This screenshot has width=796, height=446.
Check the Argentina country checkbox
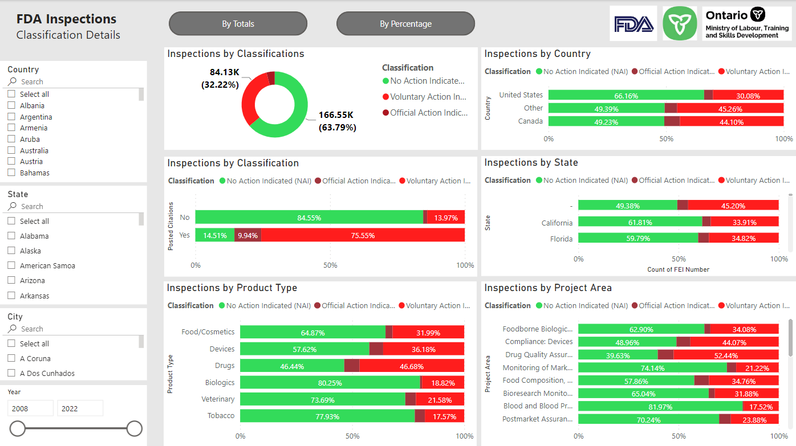(x=11, y=117)
